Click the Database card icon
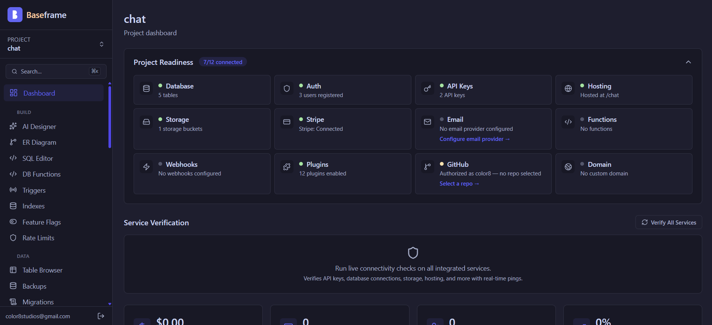 pos(146,88)
